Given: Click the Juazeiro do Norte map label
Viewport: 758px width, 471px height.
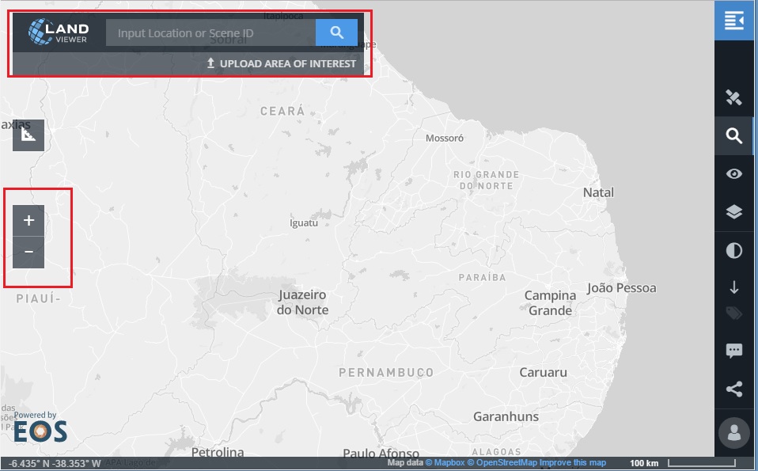Looking at the screenshot, I should (302, 302).
